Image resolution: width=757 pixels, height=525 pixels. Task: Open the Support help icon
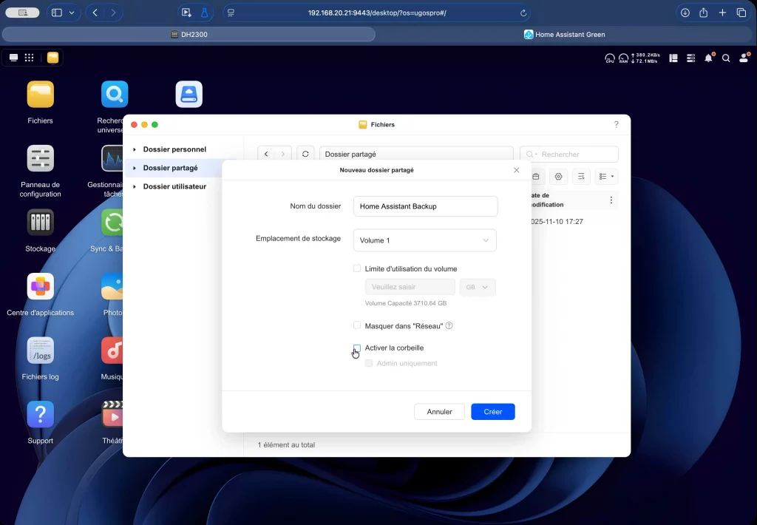click(x=41, y=415)
